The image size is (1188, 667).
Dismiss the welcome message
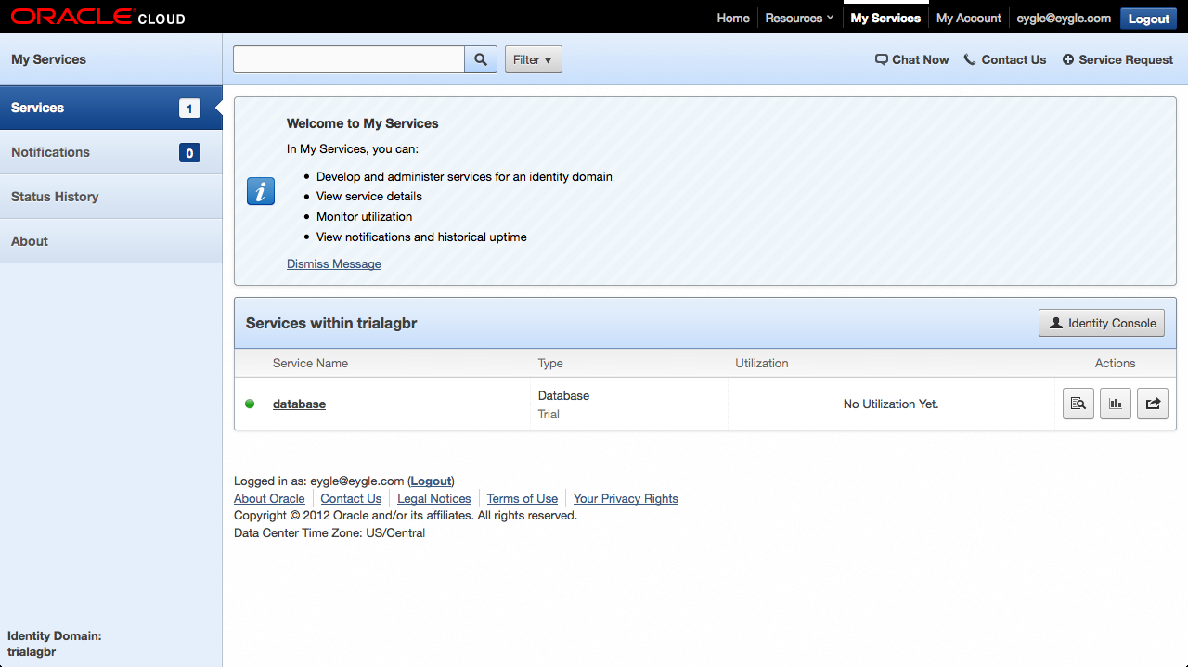click(x=333, y=263)
